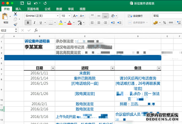
Task: Open the 日期 column filter dropdown
Action: [x=53, y=68]
